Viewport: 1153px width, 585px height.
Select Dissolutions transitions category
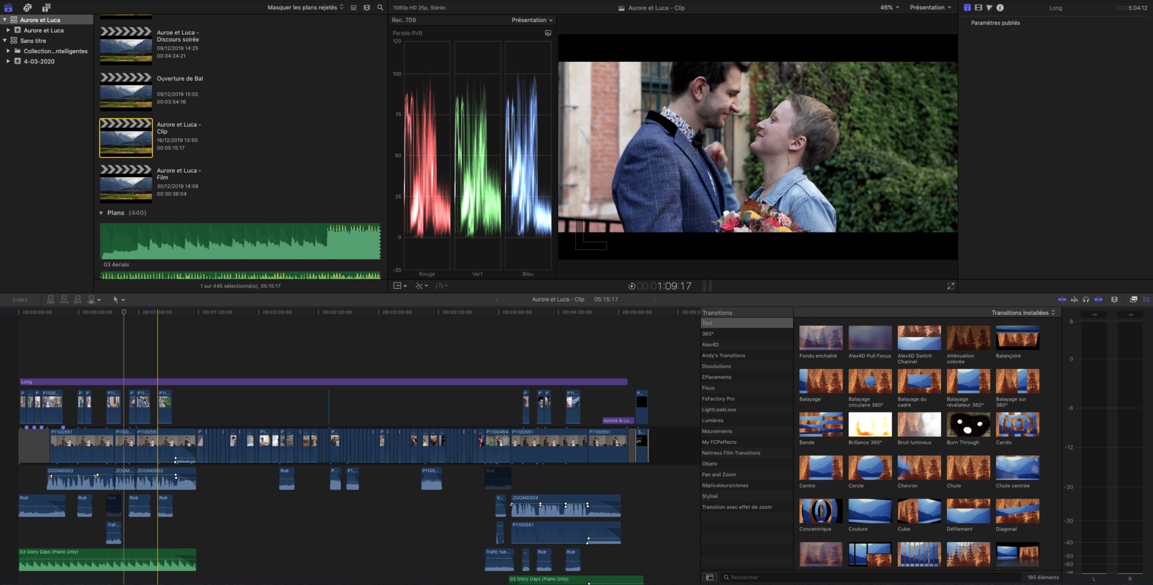coord(746,366)
